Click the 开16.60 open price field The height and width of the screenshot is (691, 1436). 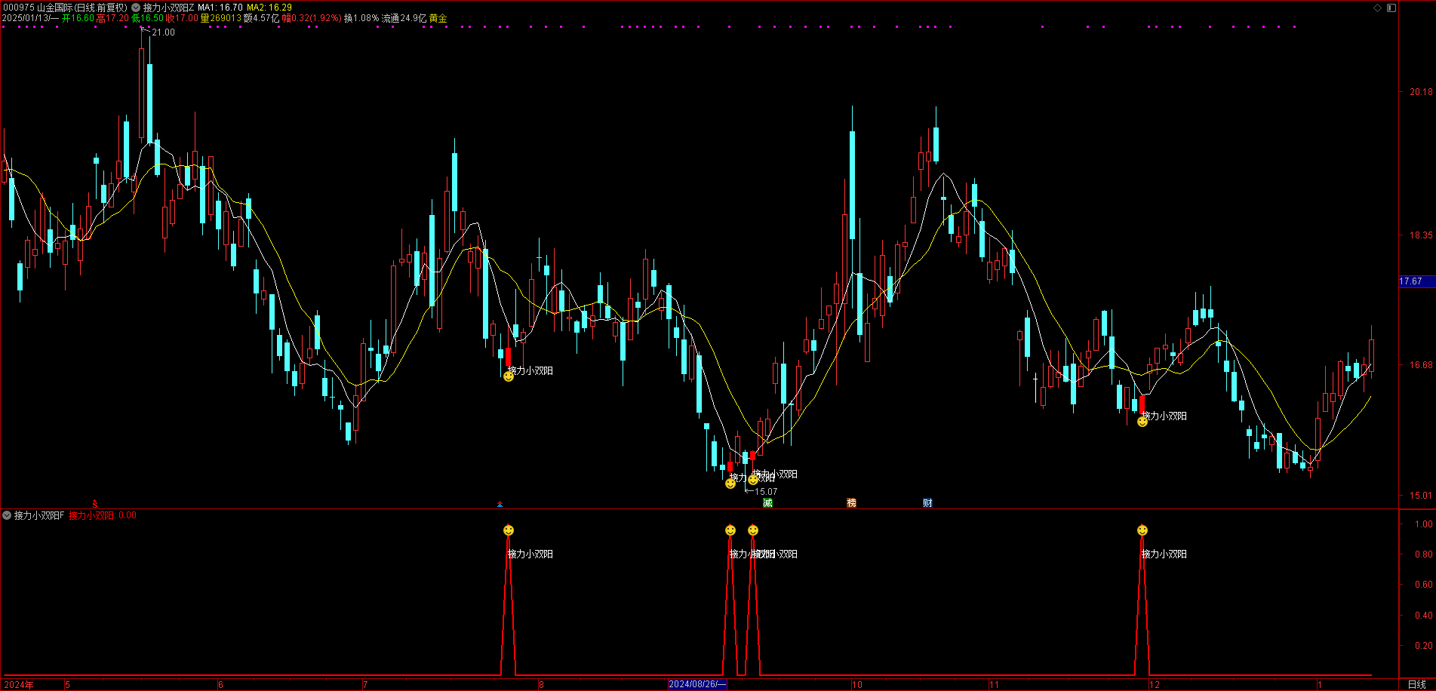pos(78,18)
